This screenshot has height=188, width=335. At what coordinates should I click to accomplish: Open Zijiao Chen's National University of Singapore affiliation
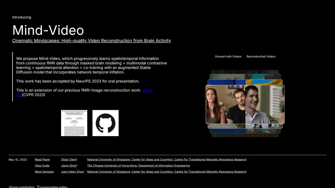[x=166, y=159]
